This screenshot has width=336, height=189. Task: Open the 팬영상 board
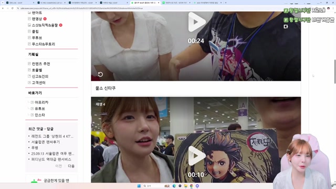37,19
